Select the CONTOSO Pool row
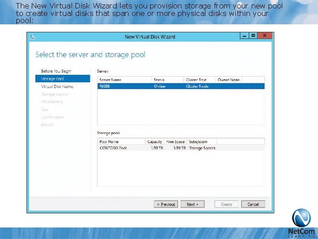The image size is (318, 239). tap(181, 148)
